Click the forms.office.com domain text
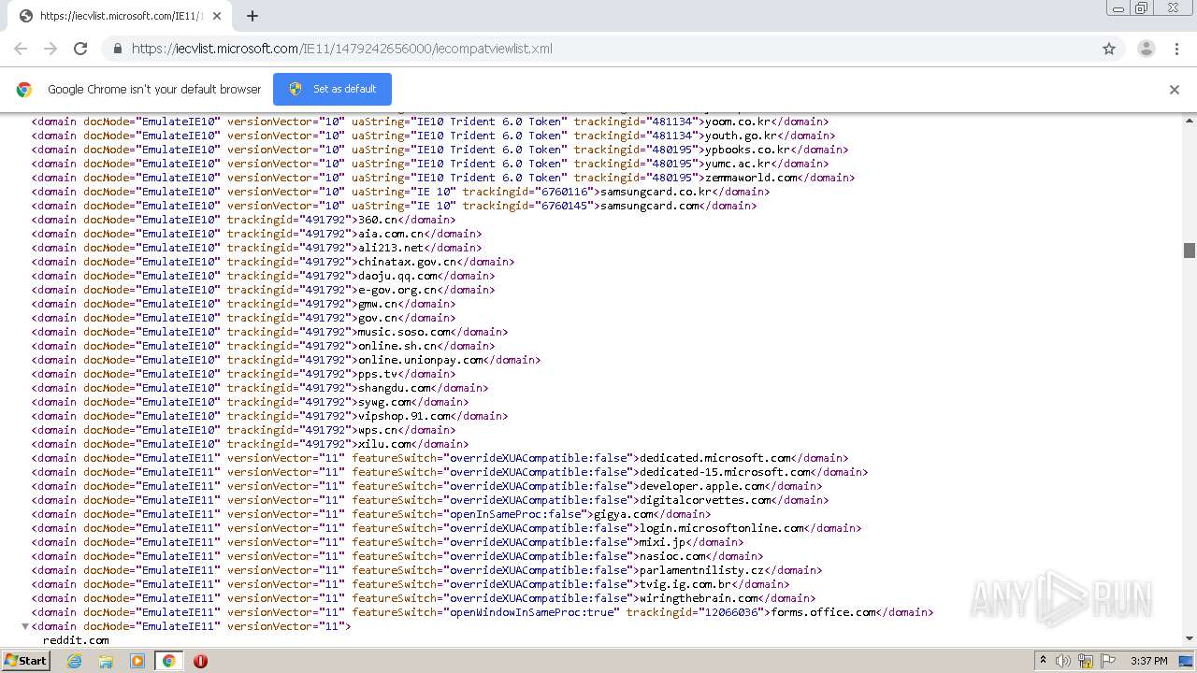The width and height of the screenshot is (1197, 673). pos(823,612)
